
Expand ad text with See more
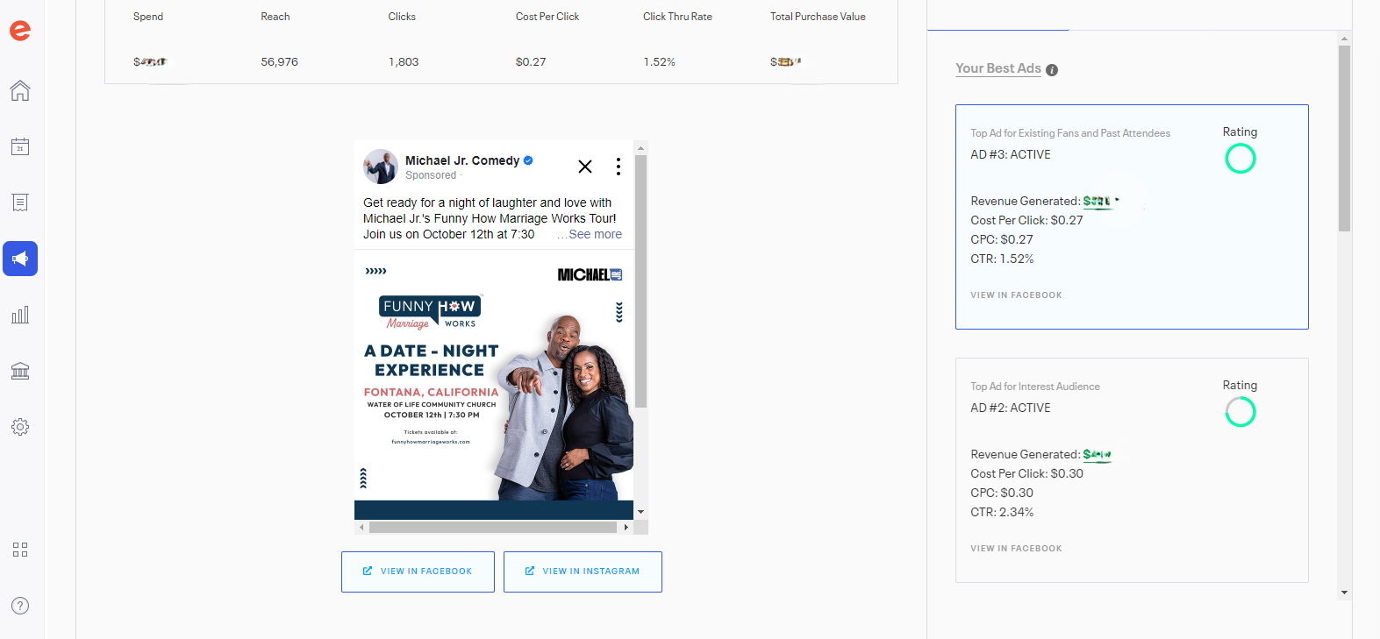[595, 234]
